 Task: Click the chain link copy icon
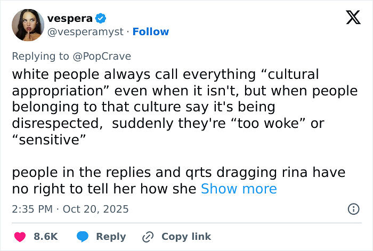(x=148, y=237)
